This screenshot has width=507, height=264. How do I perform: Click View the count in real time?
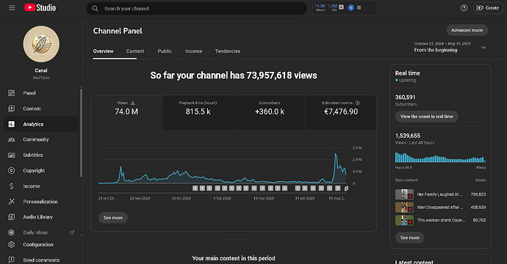click(x=426, y=117)
